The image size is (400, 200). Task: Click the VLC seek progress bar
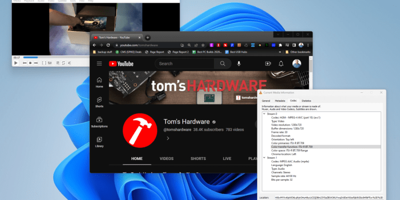(56, 58)
